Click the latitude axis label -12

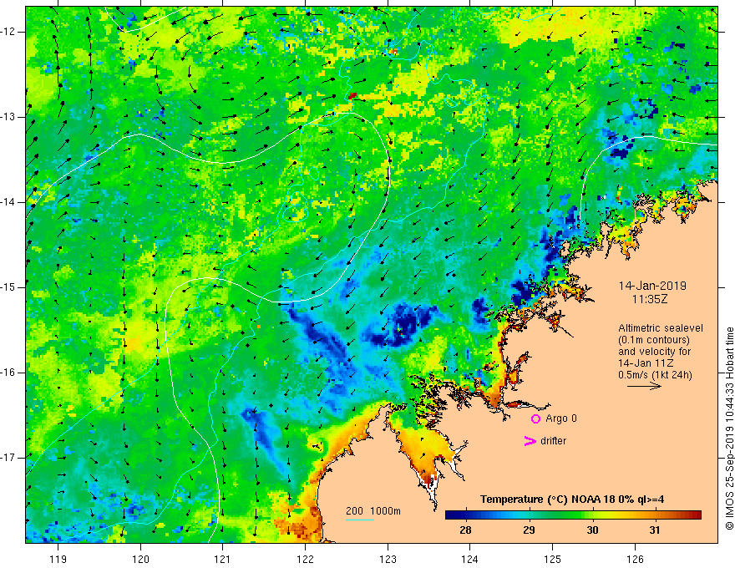(8, 32)
